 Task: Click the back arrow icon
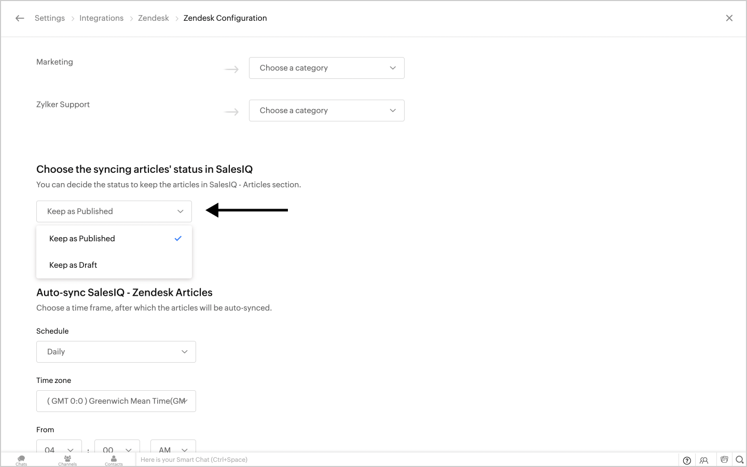tap(20, 18)
